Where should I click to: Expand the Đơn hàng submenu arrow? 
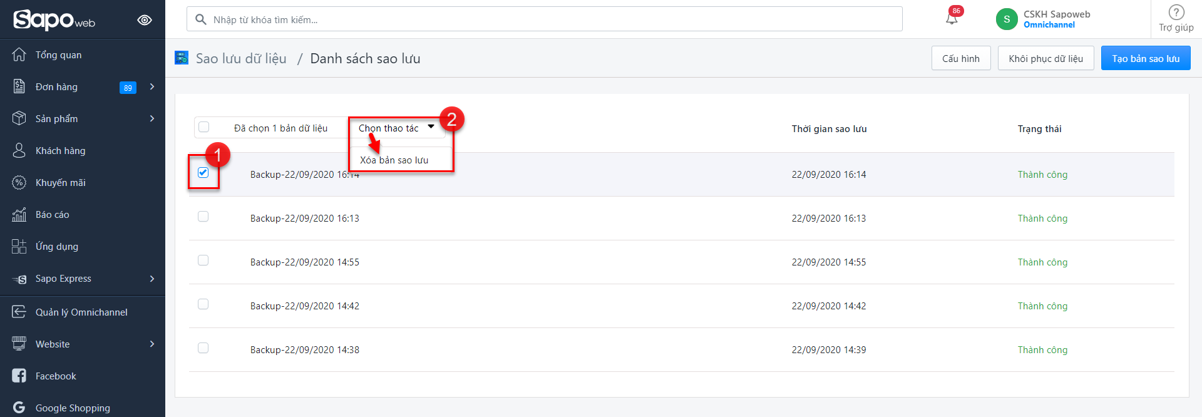tap(152, 87)
